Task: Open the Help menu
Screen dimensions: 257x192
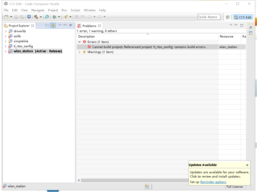Action: pyautogui.click(x=102, y=10)
